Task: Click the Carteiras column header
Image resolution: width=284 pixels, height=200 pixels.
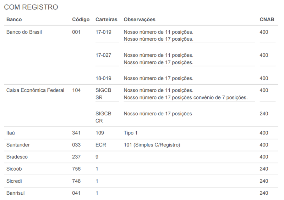Action: [x=106, y=19]
